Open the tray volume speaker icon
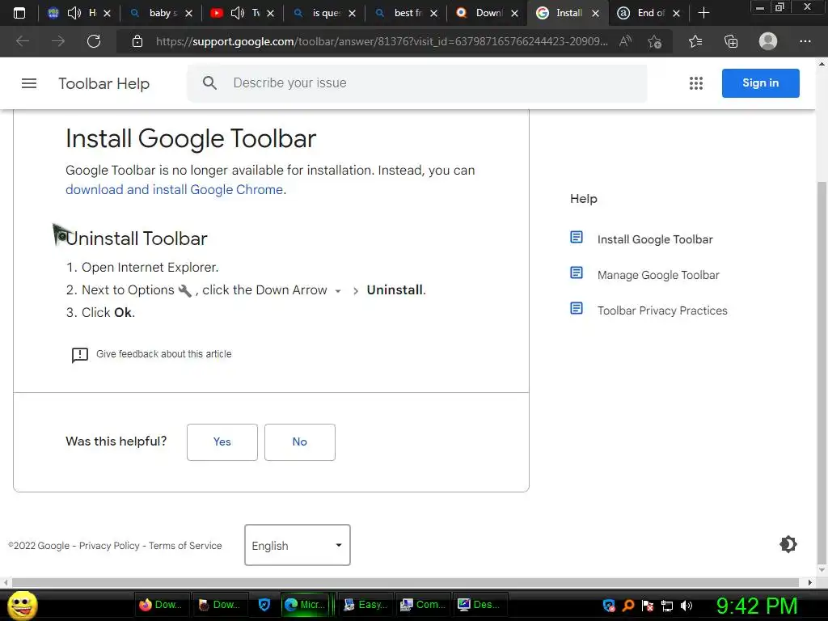 (686, 606)
